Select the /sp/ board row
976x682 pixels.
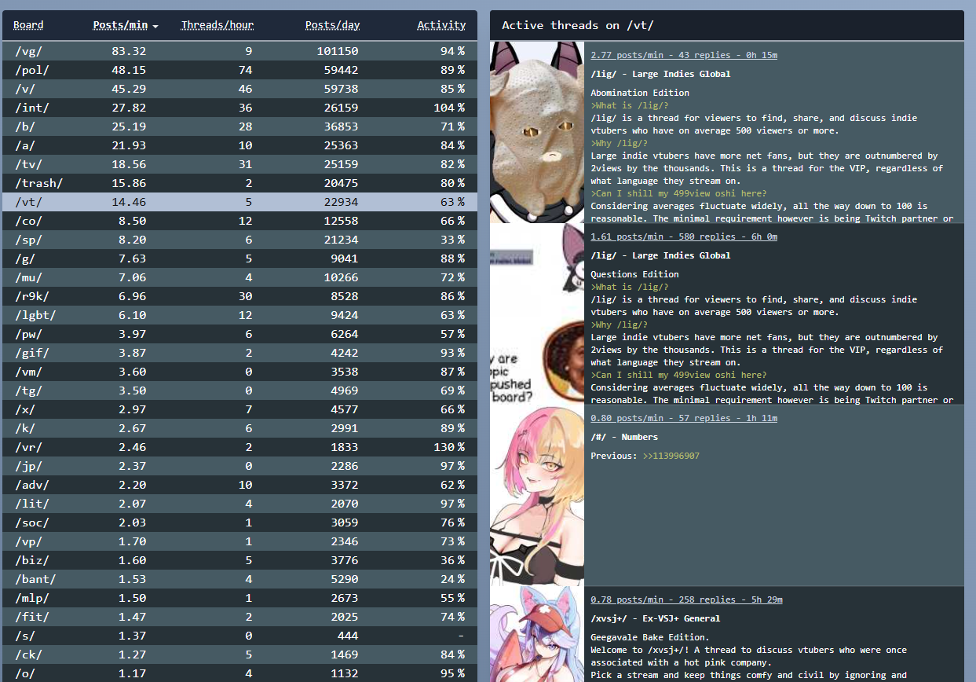tap(239, 240)
